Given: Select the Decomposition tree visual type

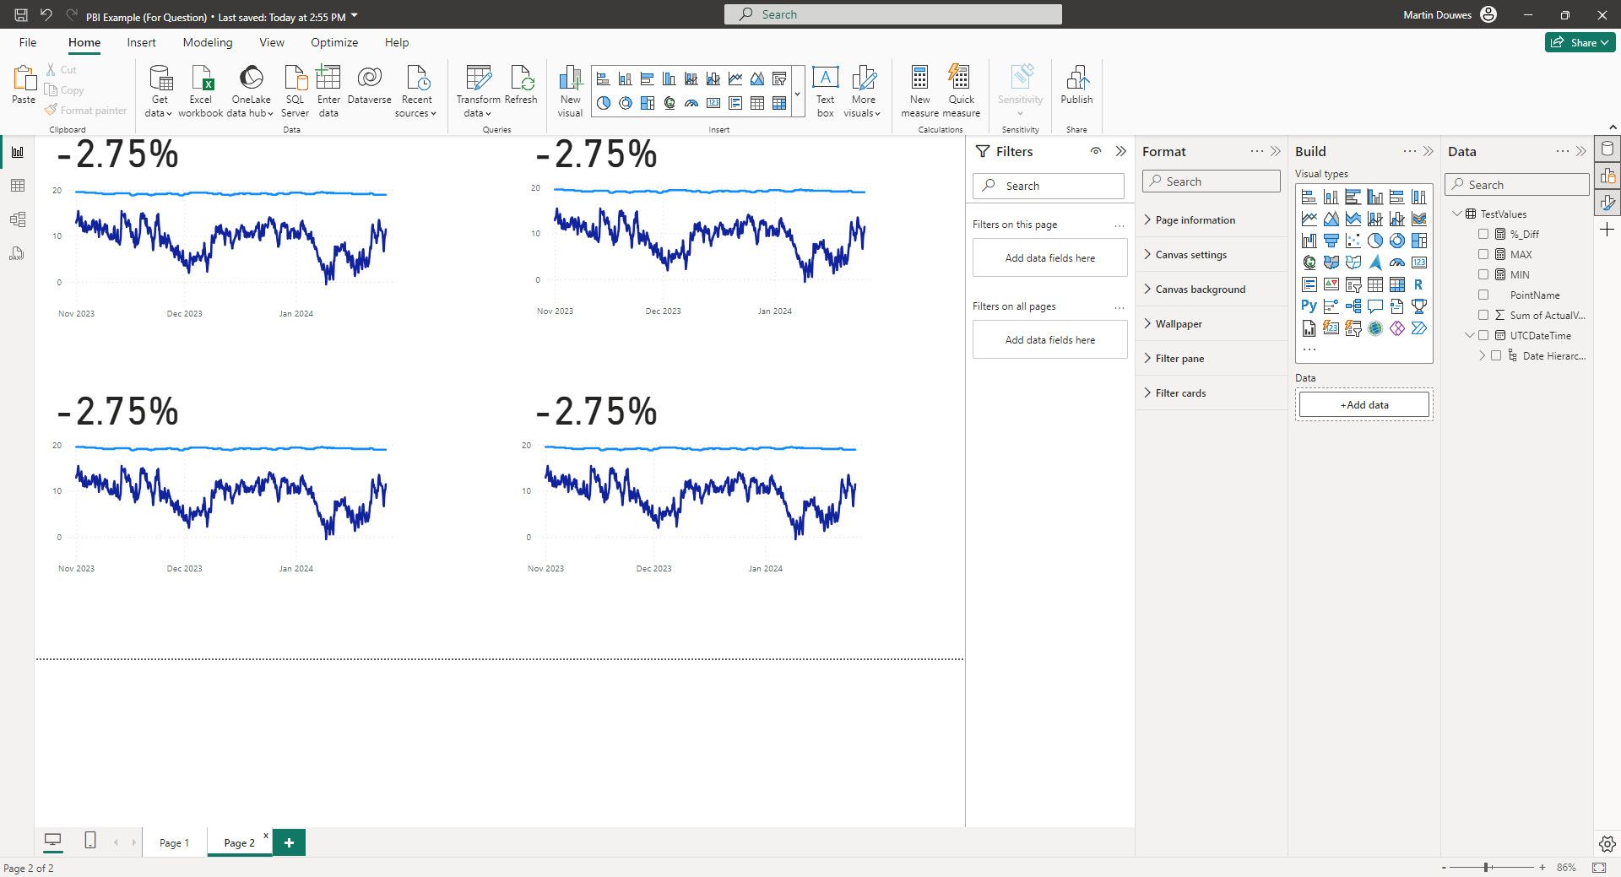Looking at the screenshot, I should (x=1353, y=306).
